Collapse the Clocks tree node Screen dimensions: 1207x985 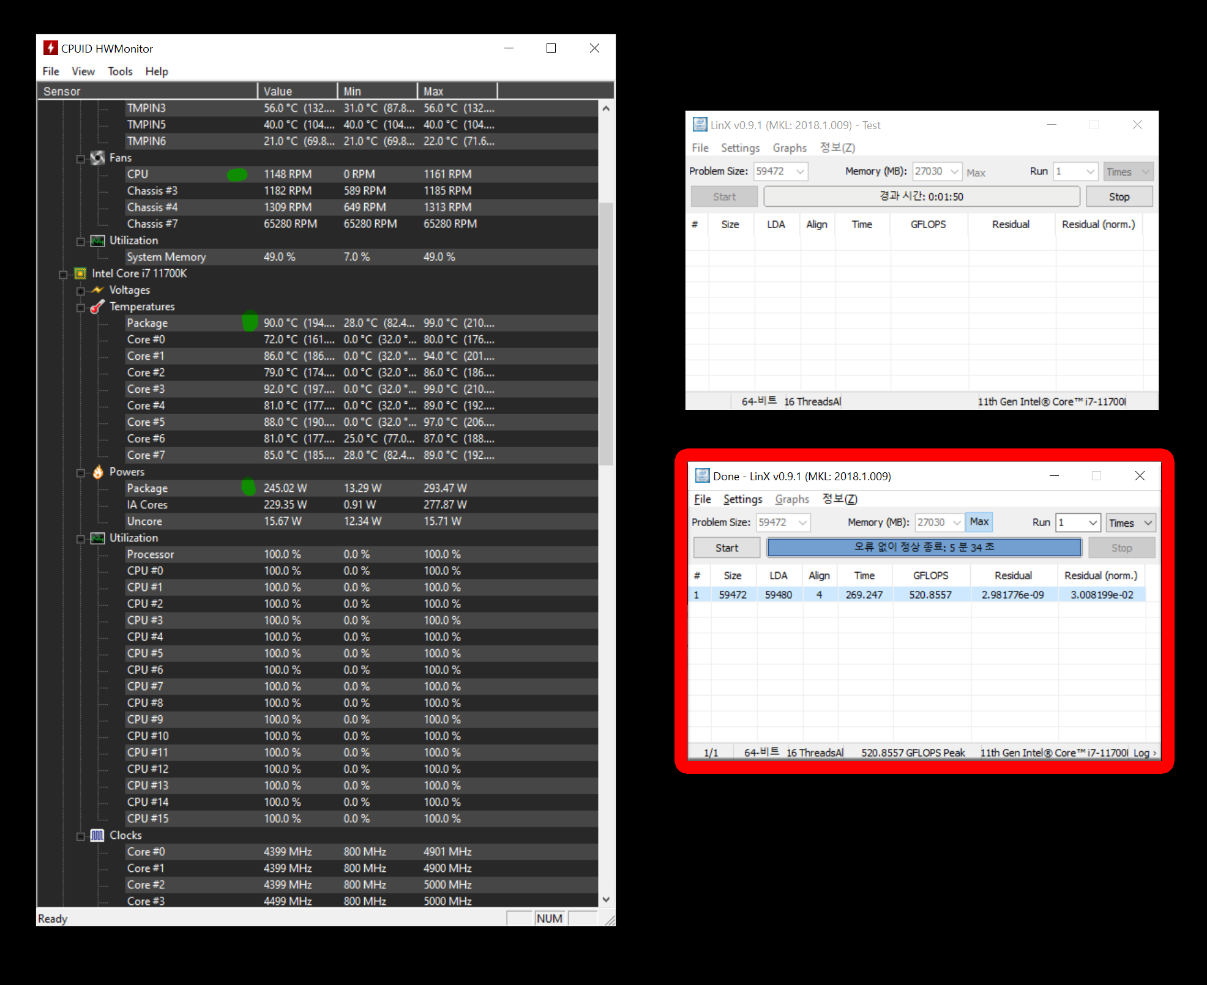(80, 836)
